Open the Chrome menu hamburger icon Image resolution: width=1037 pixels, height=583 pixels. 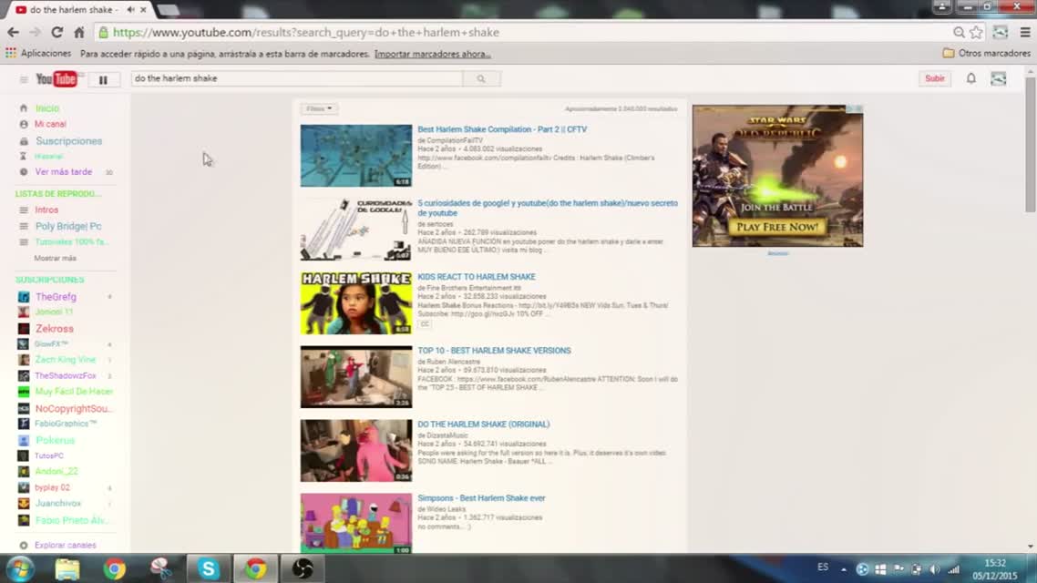1025,32
